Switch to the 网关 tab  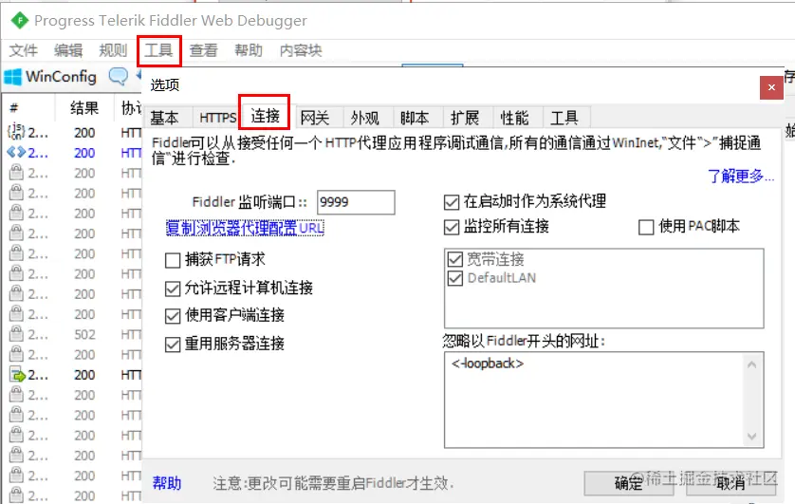315,118
